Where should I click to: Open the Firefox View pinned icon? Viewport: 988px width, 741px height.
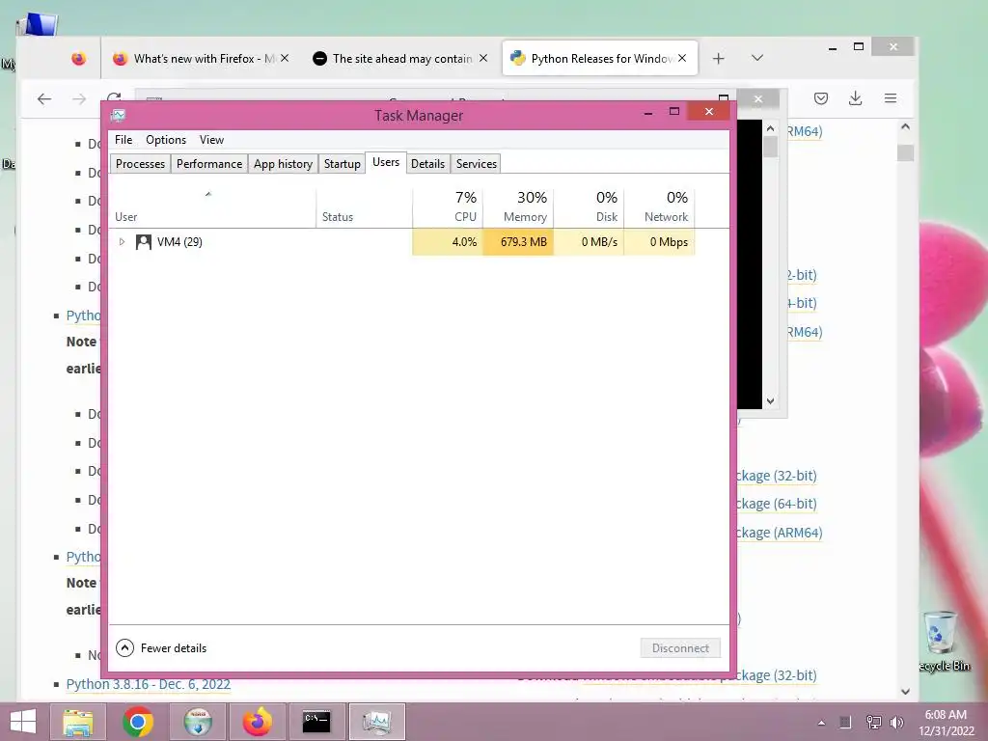[78, 59]
